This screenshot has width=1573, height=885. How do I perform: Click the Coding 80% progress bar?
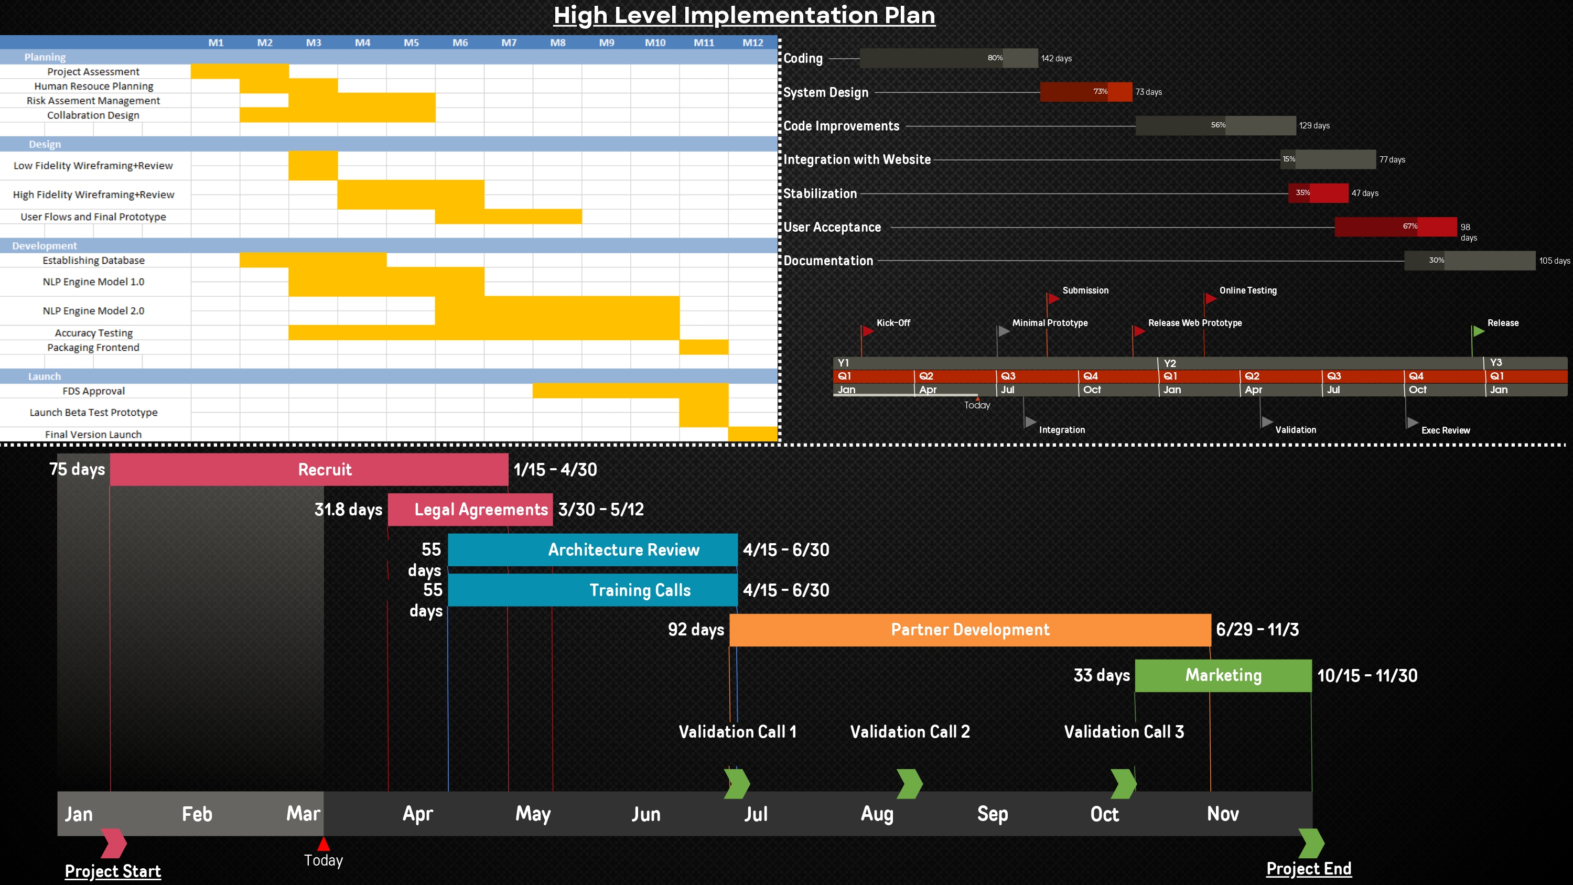coord(949,58)
